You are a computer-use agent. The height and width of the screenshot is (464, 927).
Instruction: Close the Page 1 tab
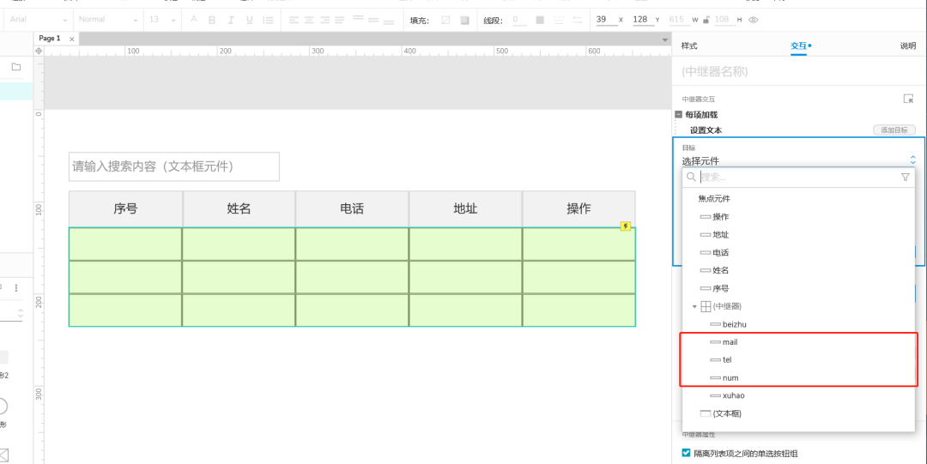(x=72, y=39)
